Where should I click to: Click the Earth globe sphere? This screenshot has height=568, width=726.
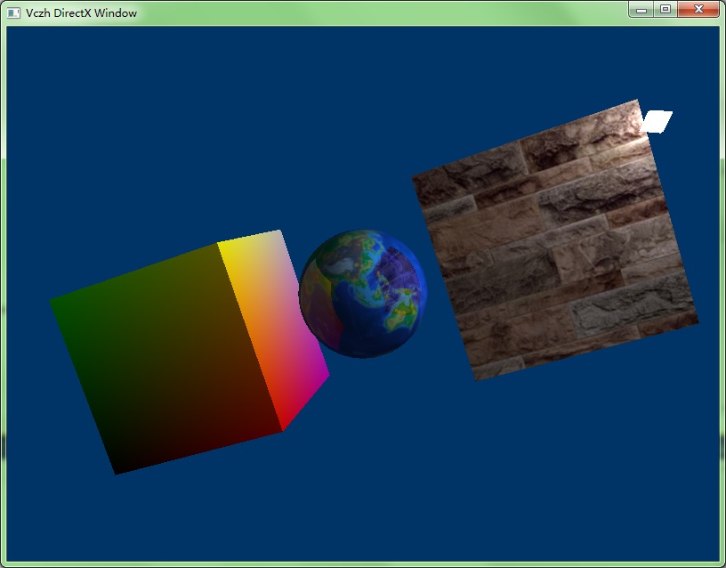362,293
